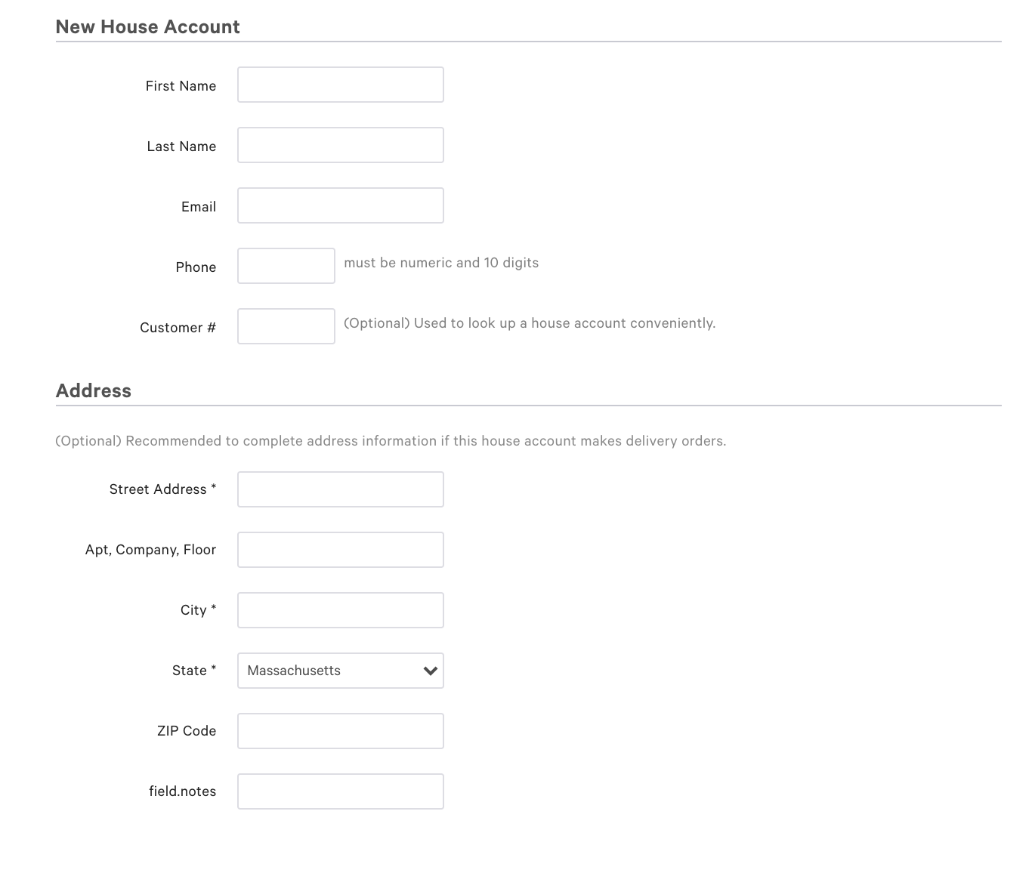Click the Apt, Company, Floor input field

pyautogui.click(x=340, y=550)
